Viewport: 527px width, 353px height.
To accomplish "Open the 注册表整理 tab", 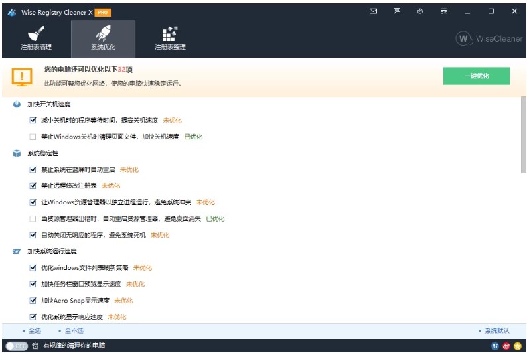I will click(170, 38).
